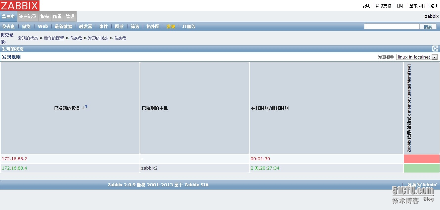Open the 配置 main tab
The height and width of the screenshot is (210, 440).
point(57,16)
